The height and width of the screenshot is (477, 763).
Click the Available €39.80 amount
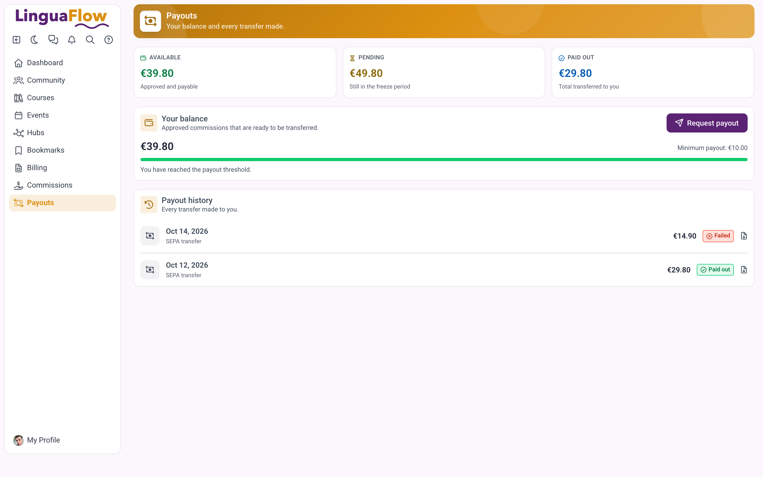pos(157,73)
